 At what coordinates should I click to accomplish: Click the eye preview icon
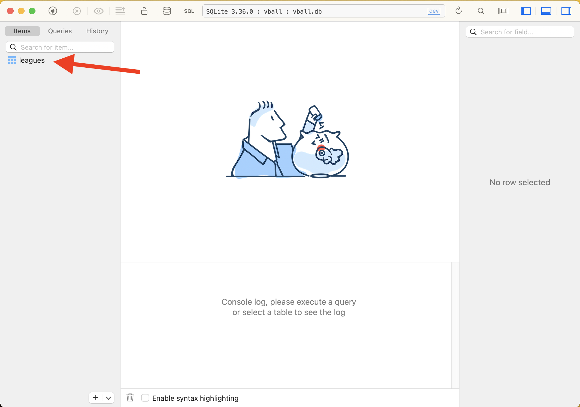[x=98, y=11]
